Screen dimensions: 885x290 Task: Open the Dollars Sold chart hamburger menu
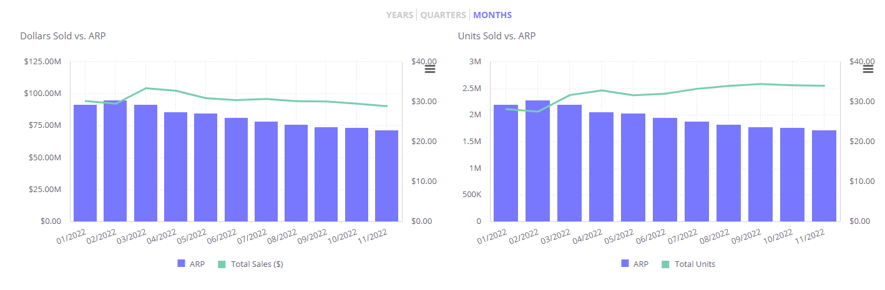[430, 69]
